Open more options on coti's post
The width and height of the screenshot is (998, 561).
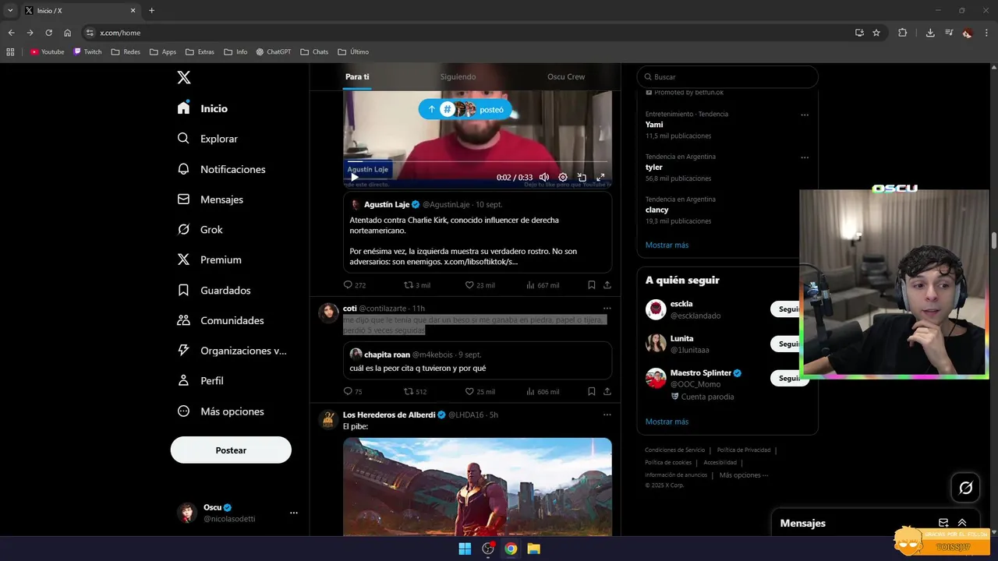(x=607, y=309)
